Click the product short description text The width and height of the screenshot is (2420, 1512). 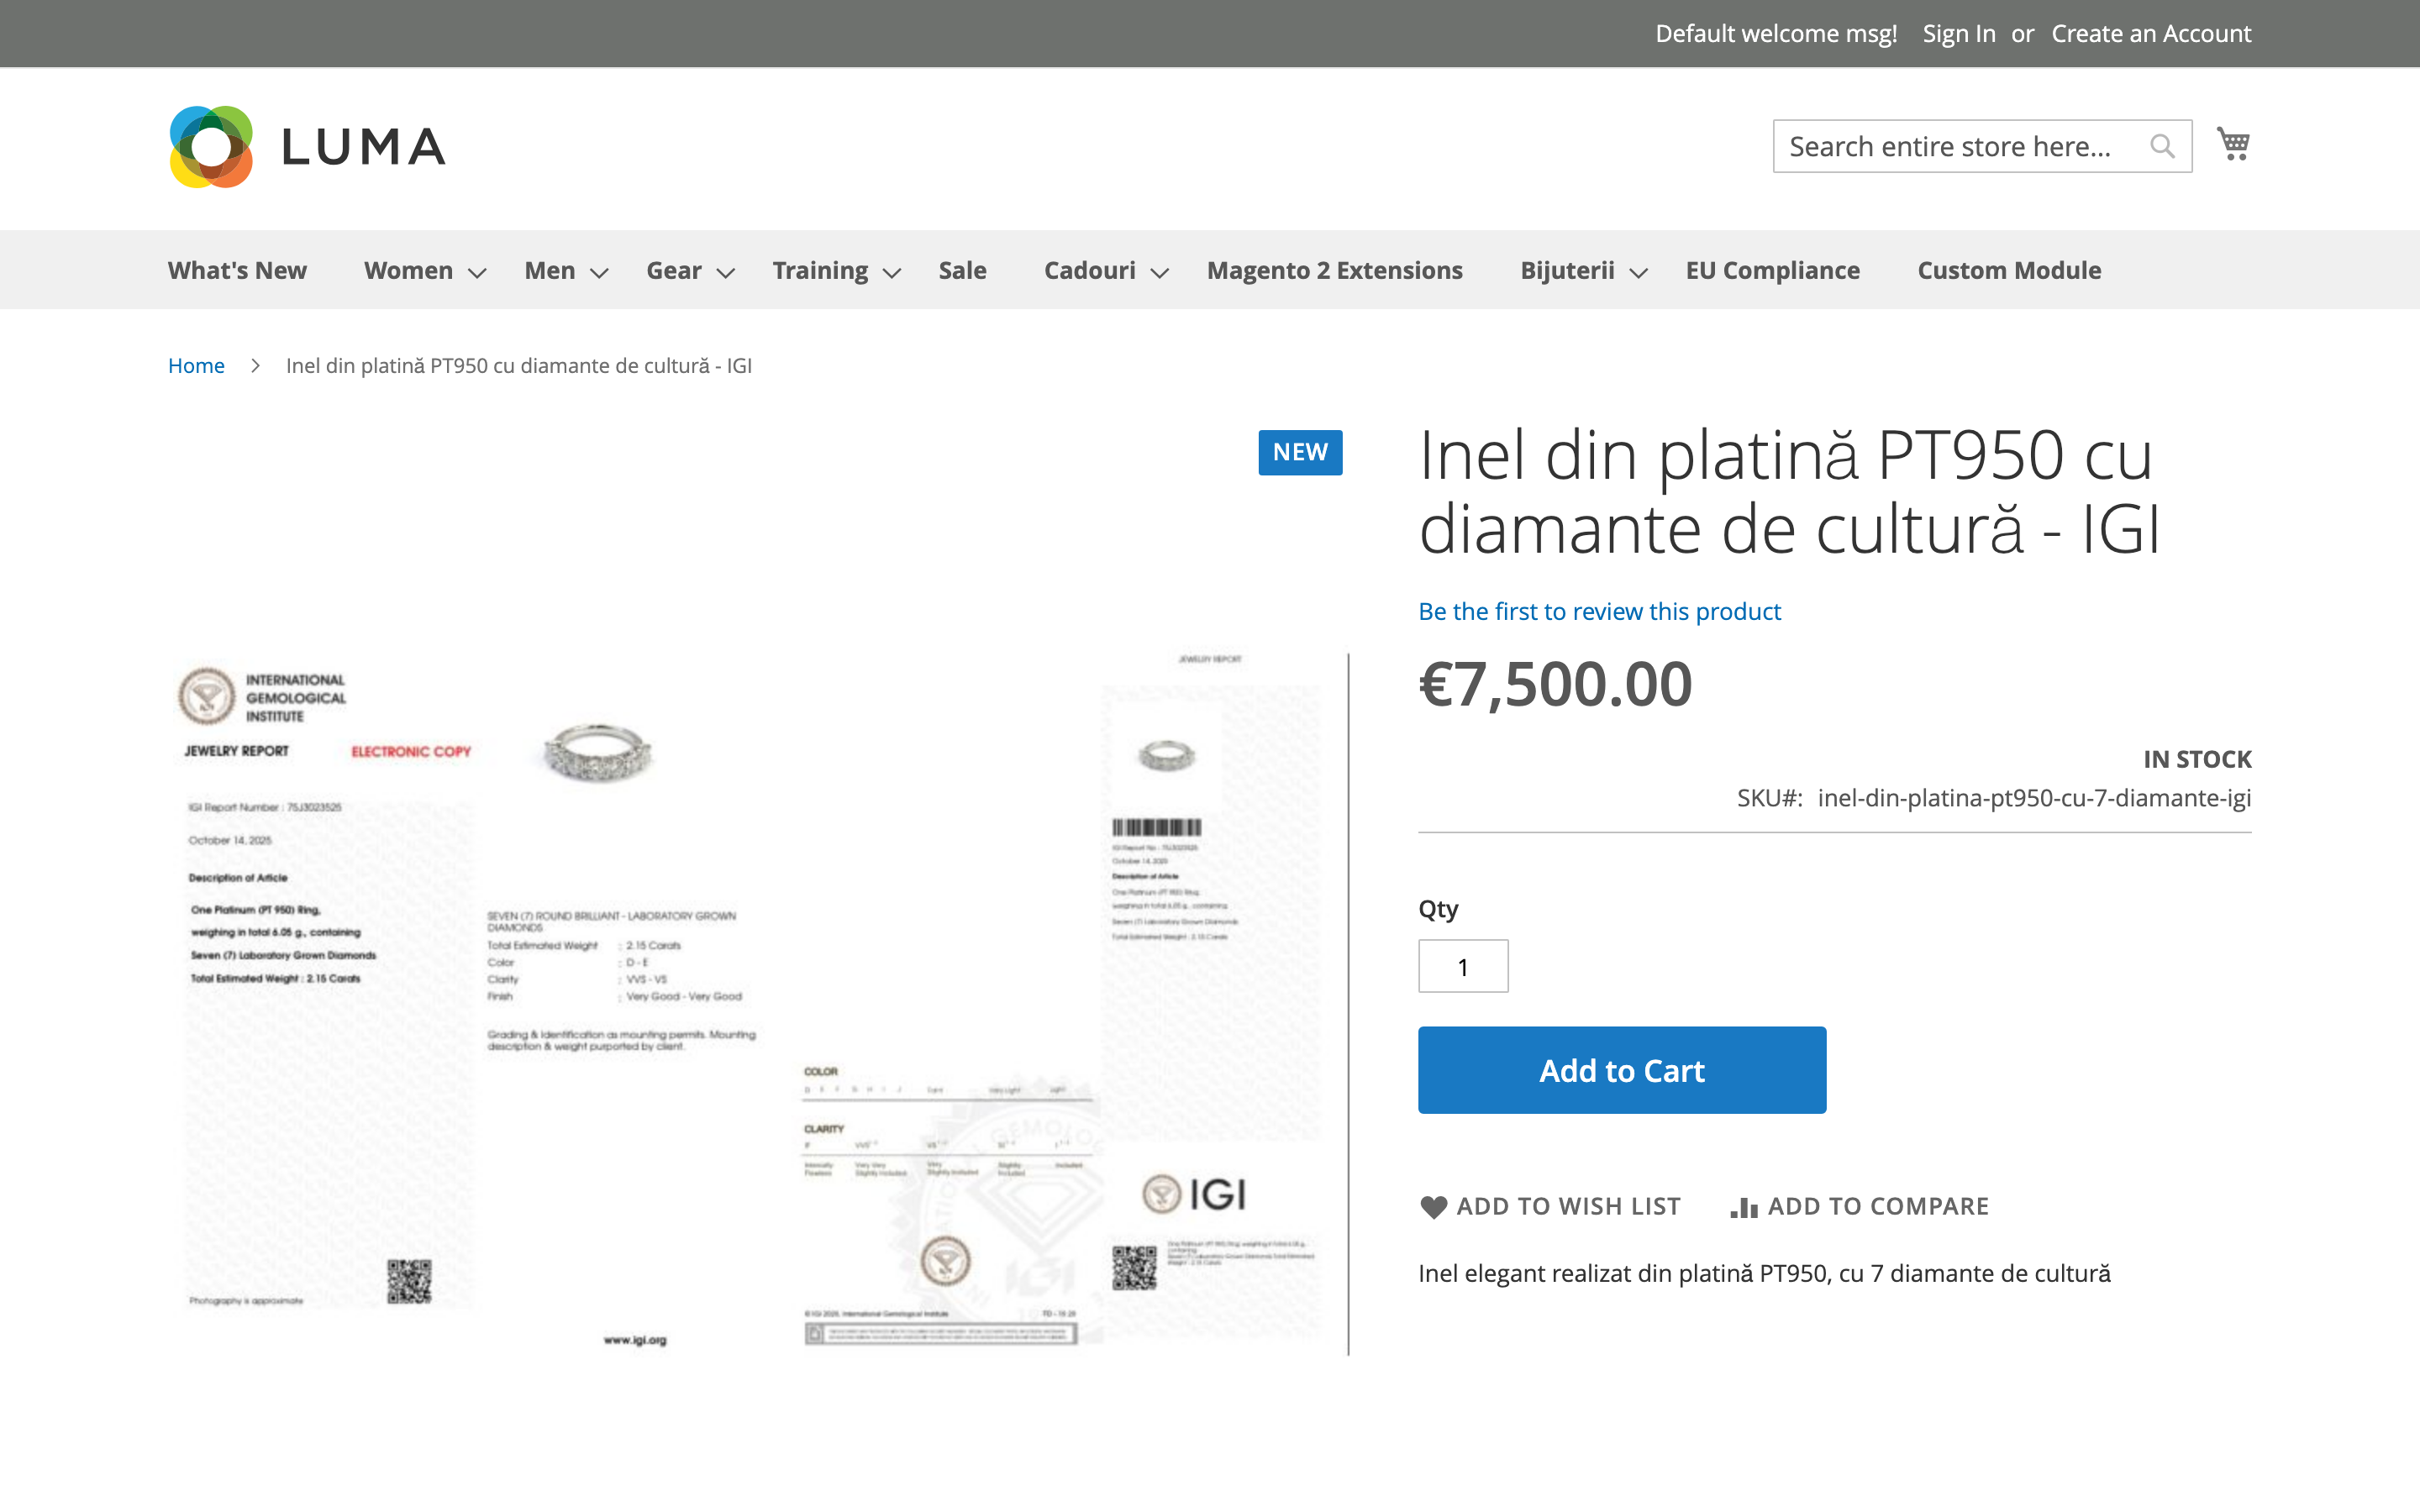pos(1764,1273)
